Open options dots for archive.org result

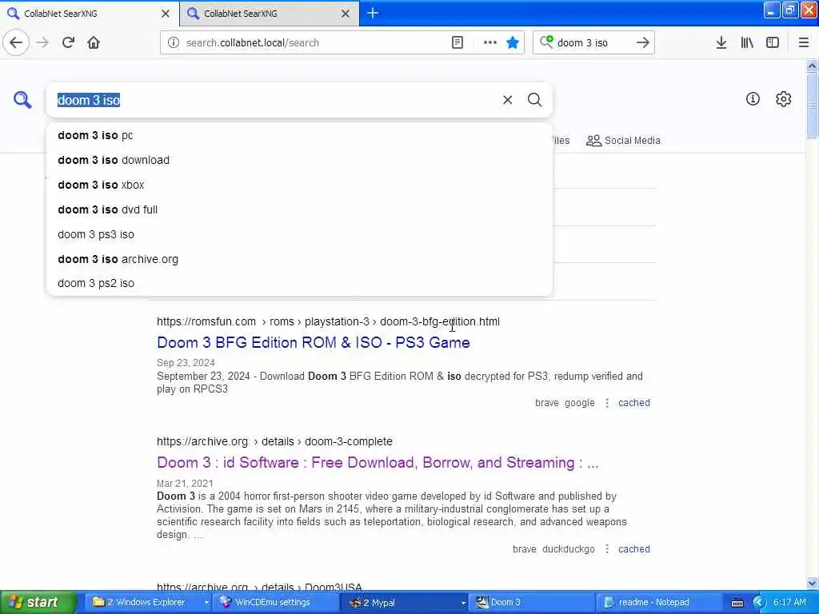607,549
